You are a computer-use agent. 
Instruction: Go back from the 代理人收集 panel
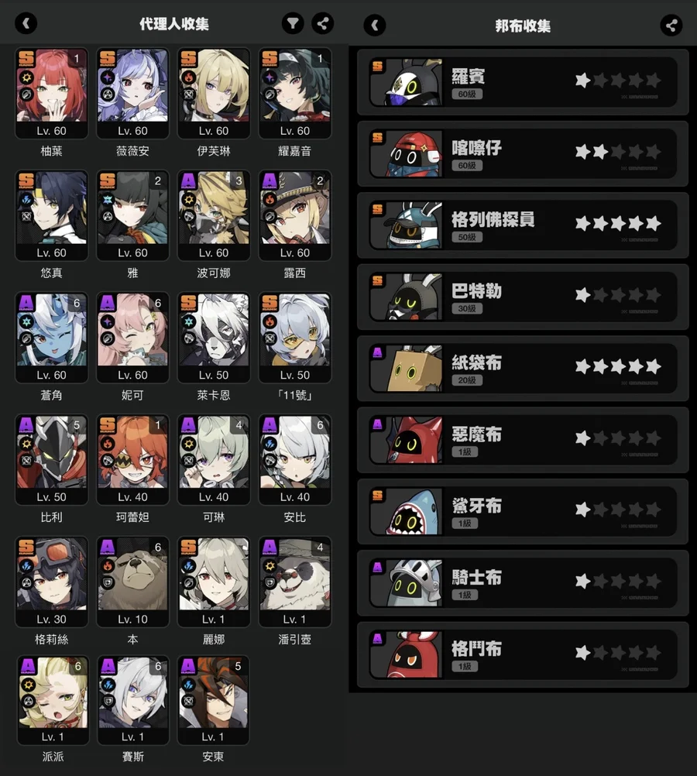26,23
